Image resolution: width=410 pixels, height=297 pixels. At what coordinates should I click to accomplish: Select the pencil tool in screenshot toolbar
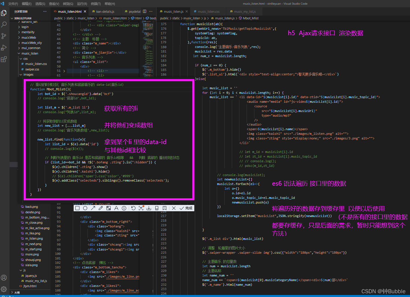click(x=101, y=208)
